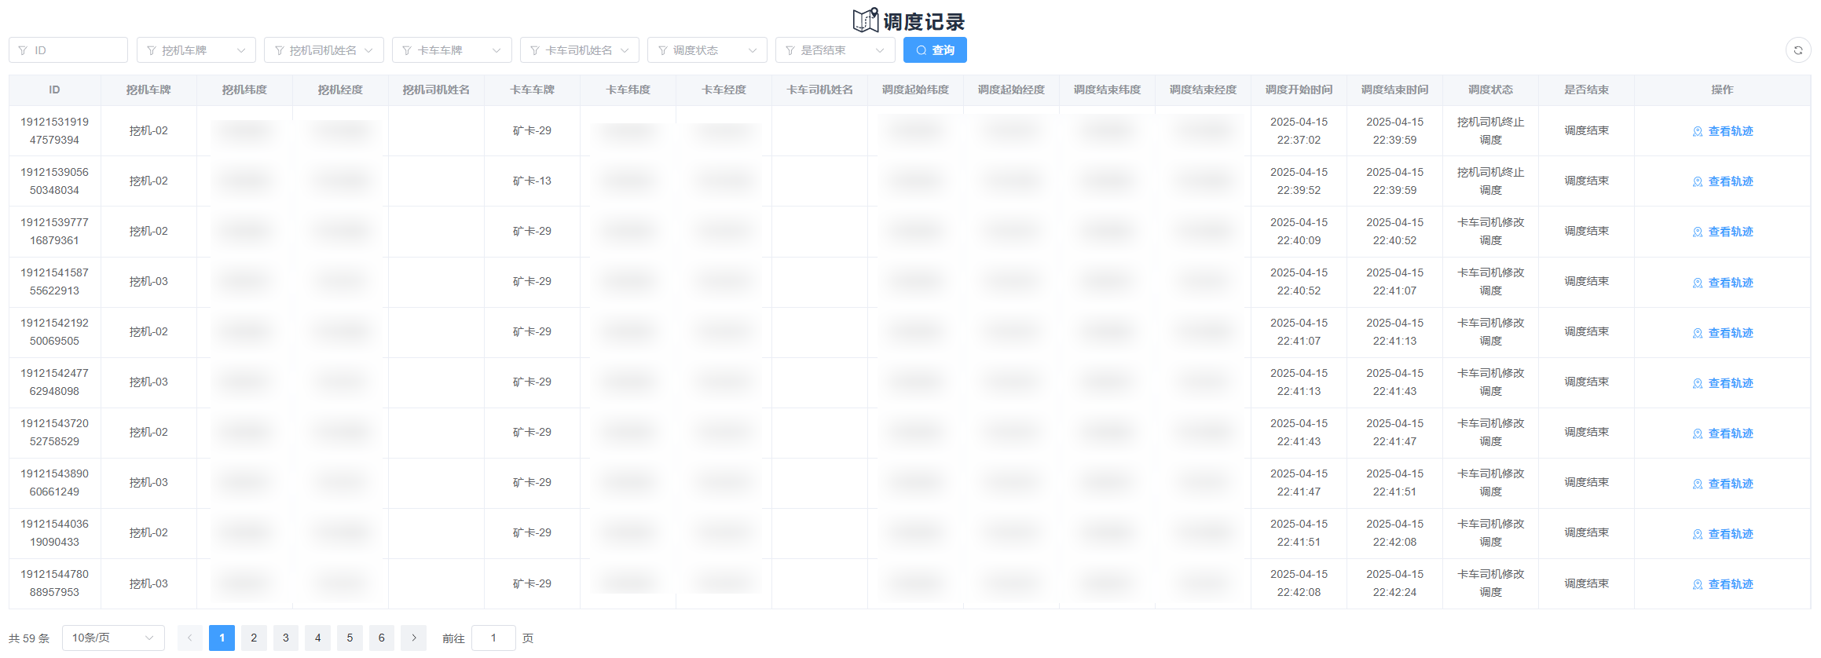Click the refresh icon at top right

point(1797,50)
